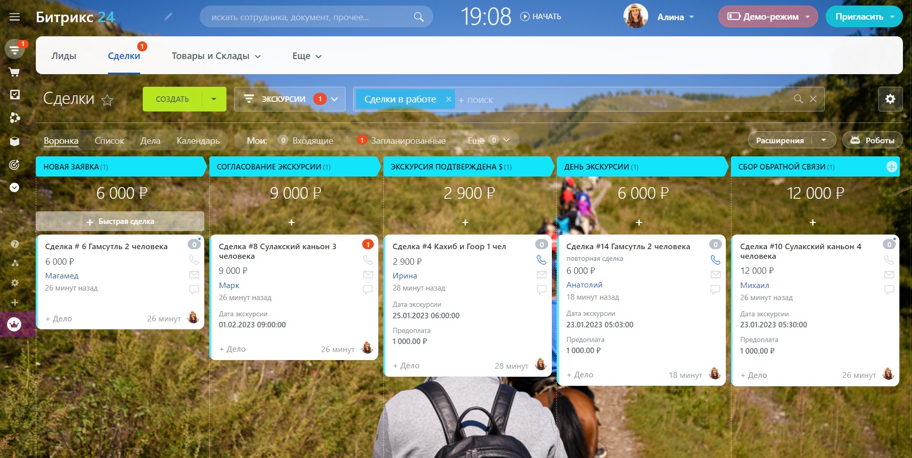Open the deals settings gear button
Image resolution: width=912 pixels, height=458 pixels.
tap(890, 99)
